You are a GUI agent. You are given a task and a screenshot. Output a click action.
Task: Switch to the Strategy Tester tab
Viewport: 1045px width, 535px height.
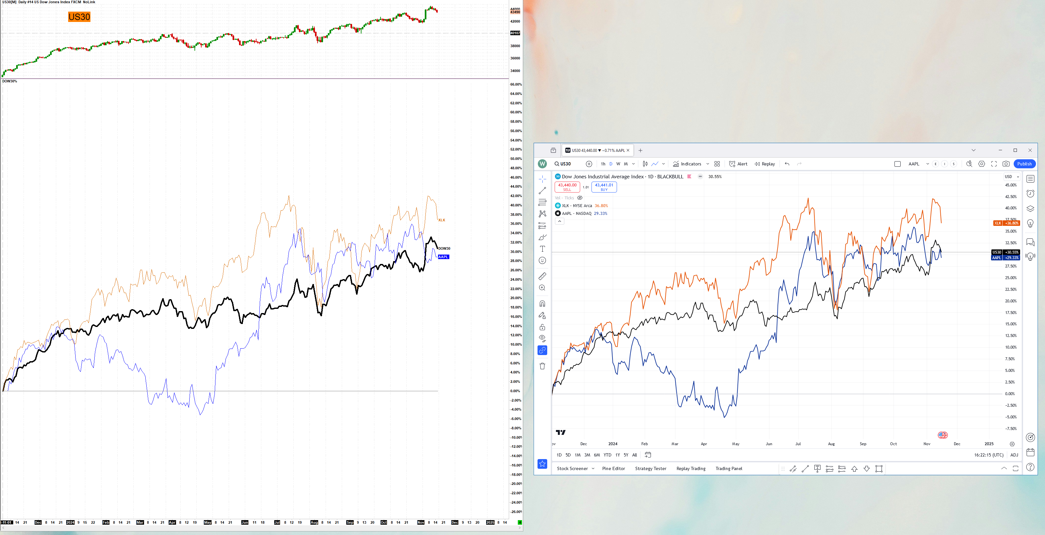click(650, 468)
